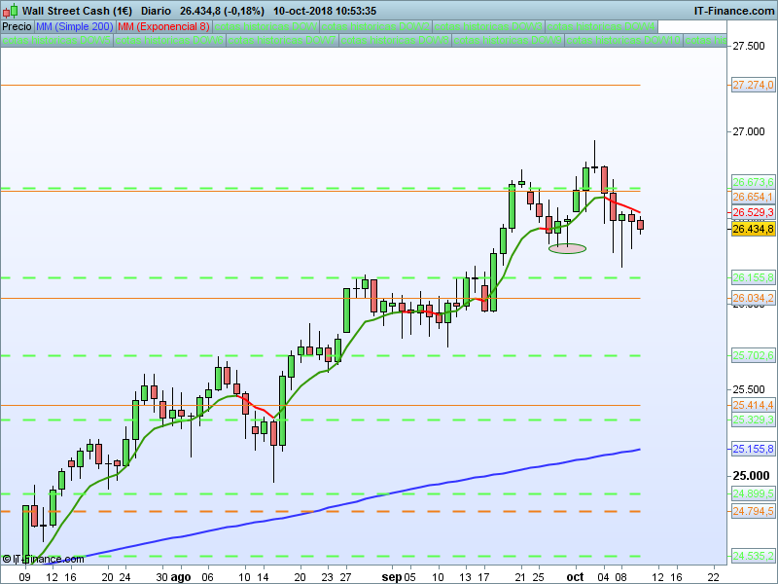Open the cotas historicas DOW9 tab

point(508,40)
